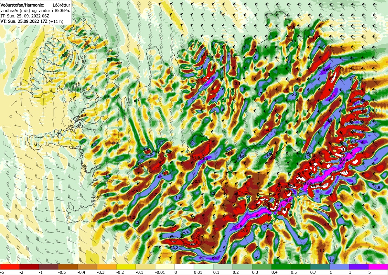Click the '0.8' value on the map
388x275 pixels.
(x=110, y=60)
